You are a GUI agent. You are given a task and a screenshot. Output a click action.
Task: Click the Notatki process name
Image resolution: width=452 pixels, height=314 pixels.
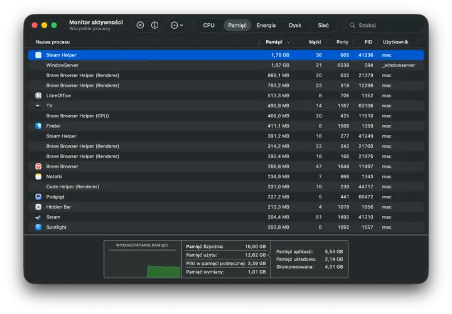tap(54, 176)
